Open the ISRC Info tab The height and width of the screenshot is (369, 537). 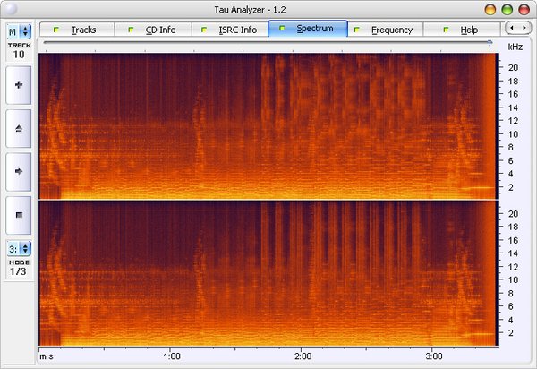[230, 30]
